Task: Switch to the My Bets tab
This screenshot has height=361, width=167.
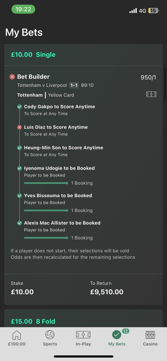Action: [117, 338]
